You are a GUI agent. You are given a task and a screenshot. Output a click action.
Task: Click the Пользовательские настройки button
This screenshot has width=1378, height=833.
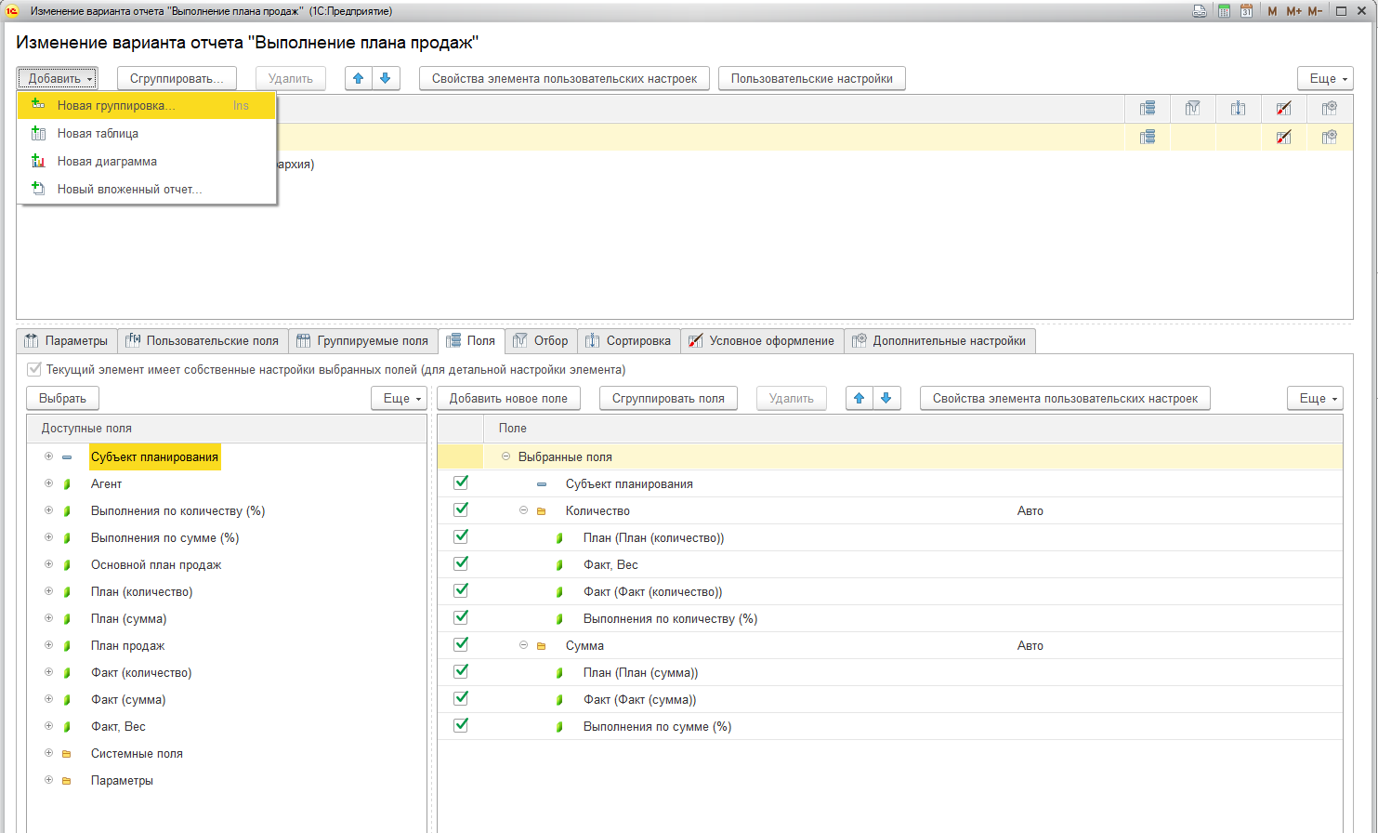click(x=812, y=78)
